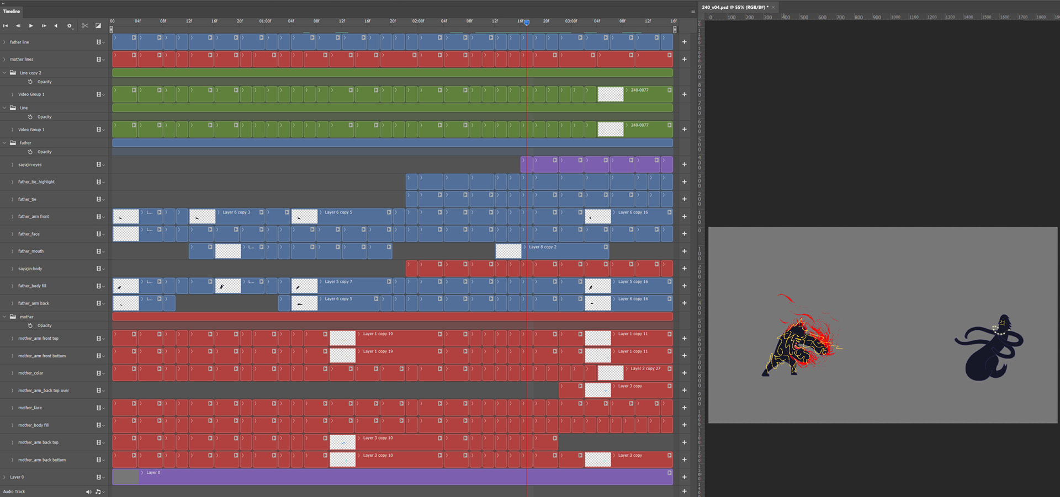1060x497 pixels.
Task: Add media to father line track
Action: pyautogui.click(x=684, y=42)
